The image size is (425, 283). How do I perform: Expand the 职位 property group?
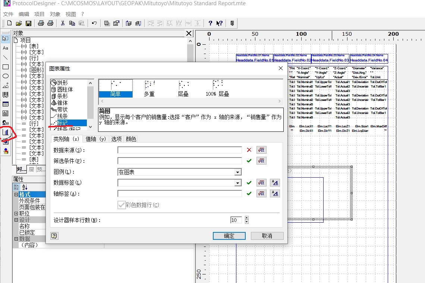tap(16, 213)
